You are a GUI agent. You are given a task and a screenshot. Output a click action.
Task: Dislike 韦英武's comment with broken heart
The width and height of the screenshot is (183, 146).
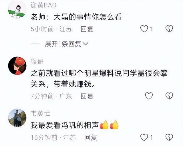pos(169,137)
